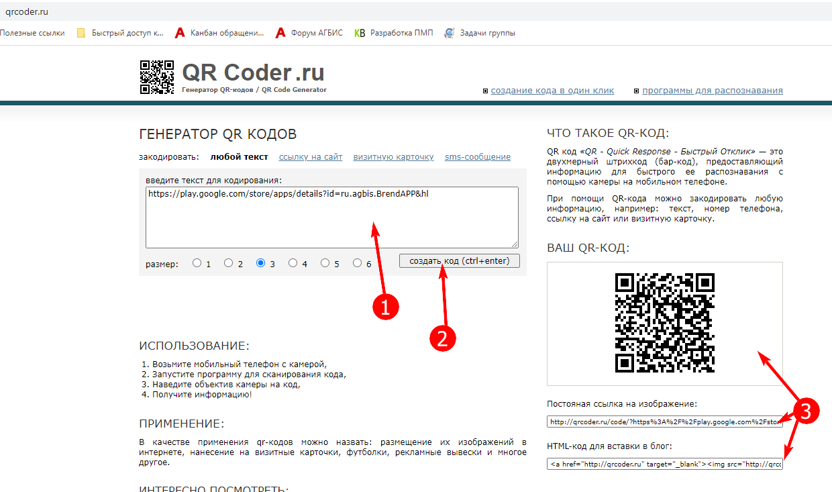The height and width of the screenshot is (492, 832).
Task: Open the 'Задачи группы' bookmark
Action: click(480, 32)
